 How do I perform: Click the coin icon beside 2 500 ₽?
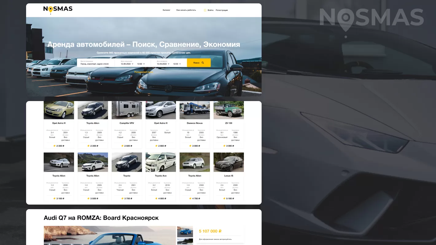[123, 146]
